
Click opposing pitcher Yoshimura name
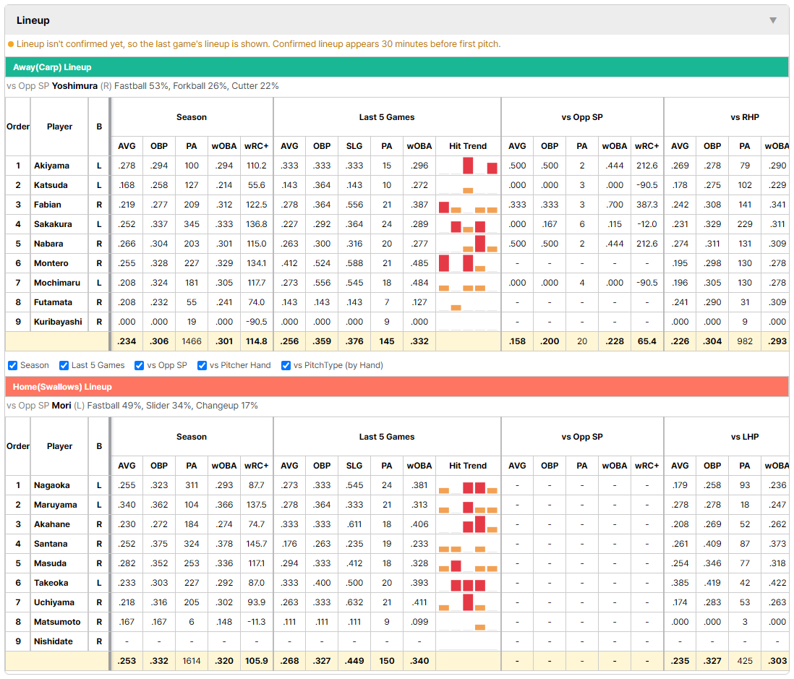(74, 86)
